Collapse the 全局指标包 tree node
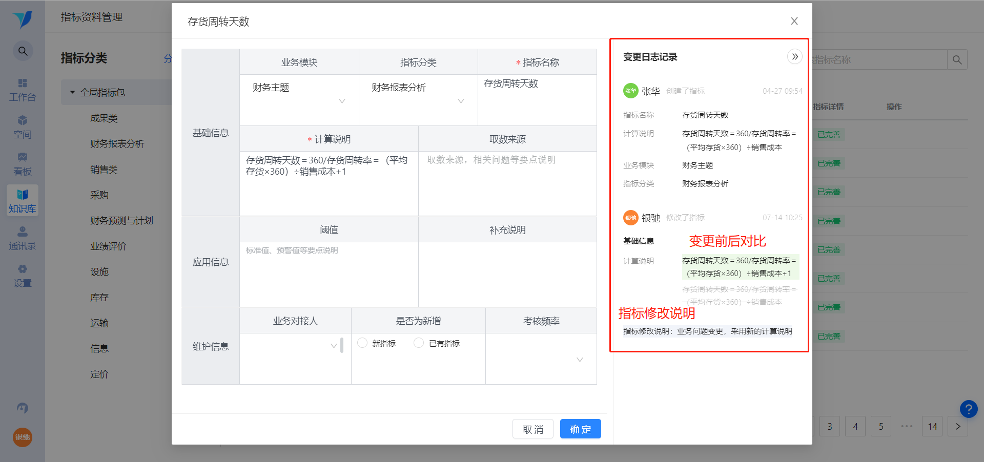 point(72,92)
